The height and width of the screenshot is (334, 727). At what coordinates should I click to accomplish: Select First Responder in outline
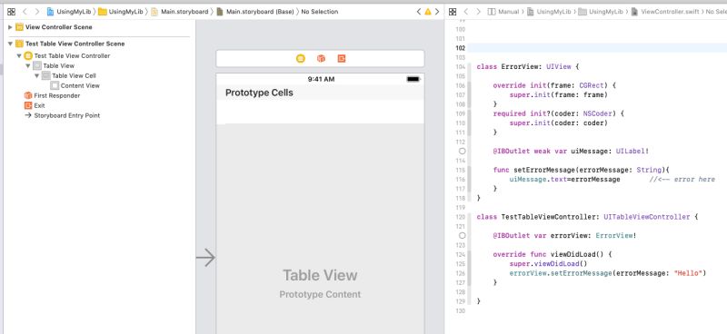click(x=56, y=96)
